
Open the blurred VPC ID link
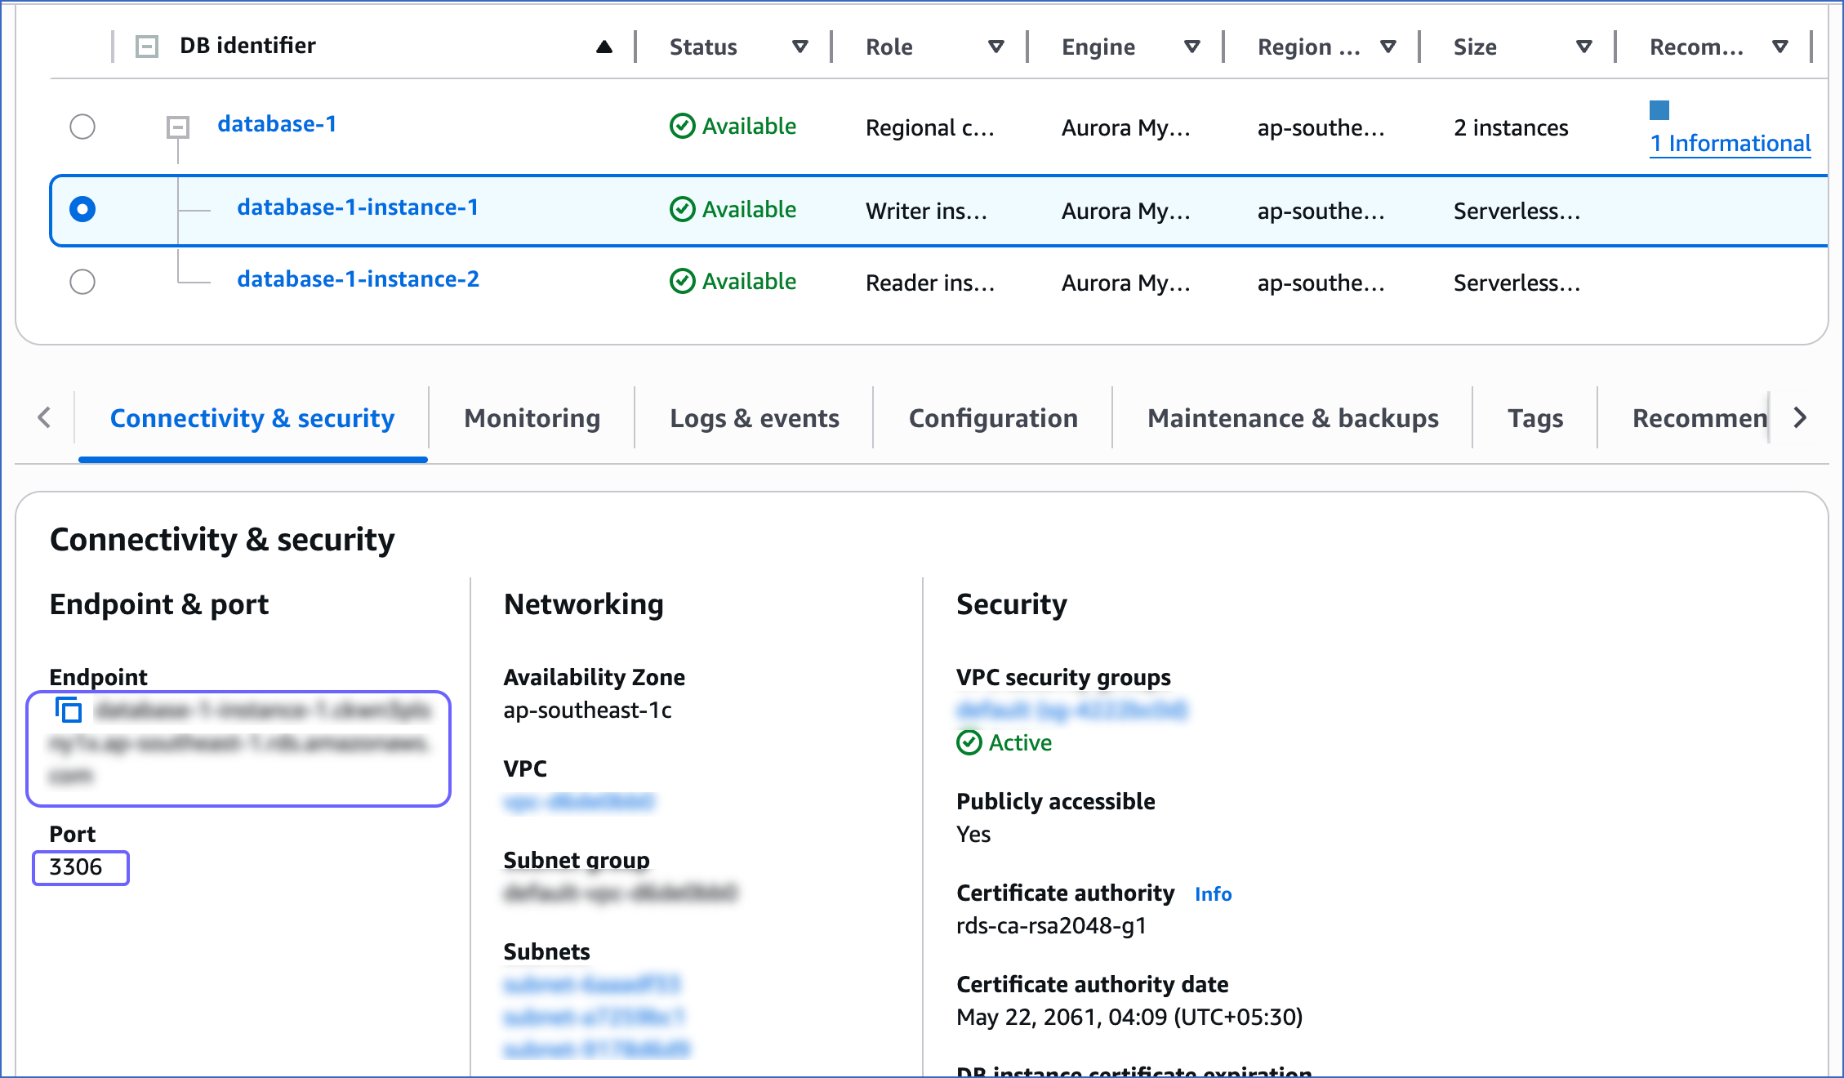tap(579, 802)
